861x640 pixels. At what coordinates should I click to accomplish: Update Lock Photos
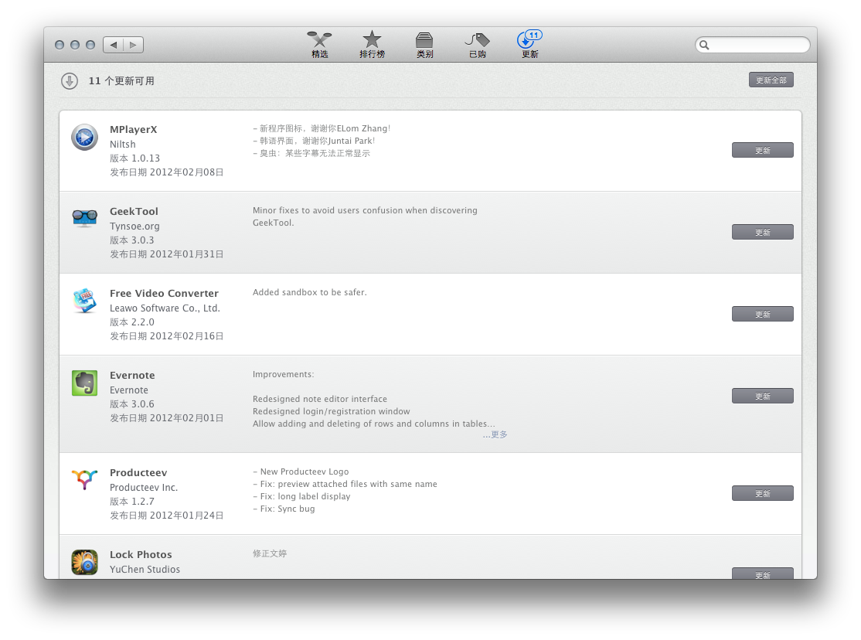click(x=762, y=573)
